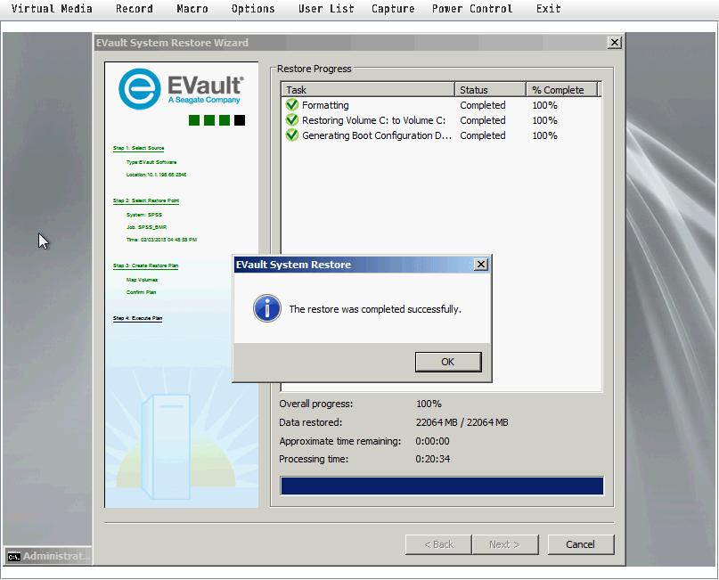Open the Capture menu
The width and height of the screenshot is (719, 580).
(x=393, y=9)
